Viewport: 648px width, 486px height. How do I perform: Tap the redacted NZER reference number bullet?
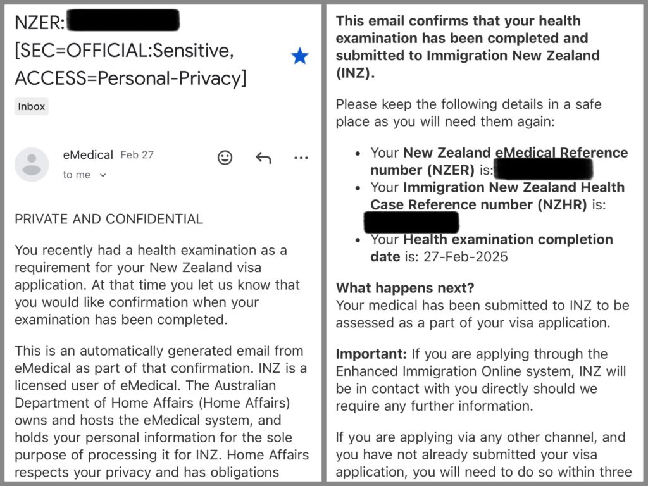pyautogui.click(x=543, y=170)
